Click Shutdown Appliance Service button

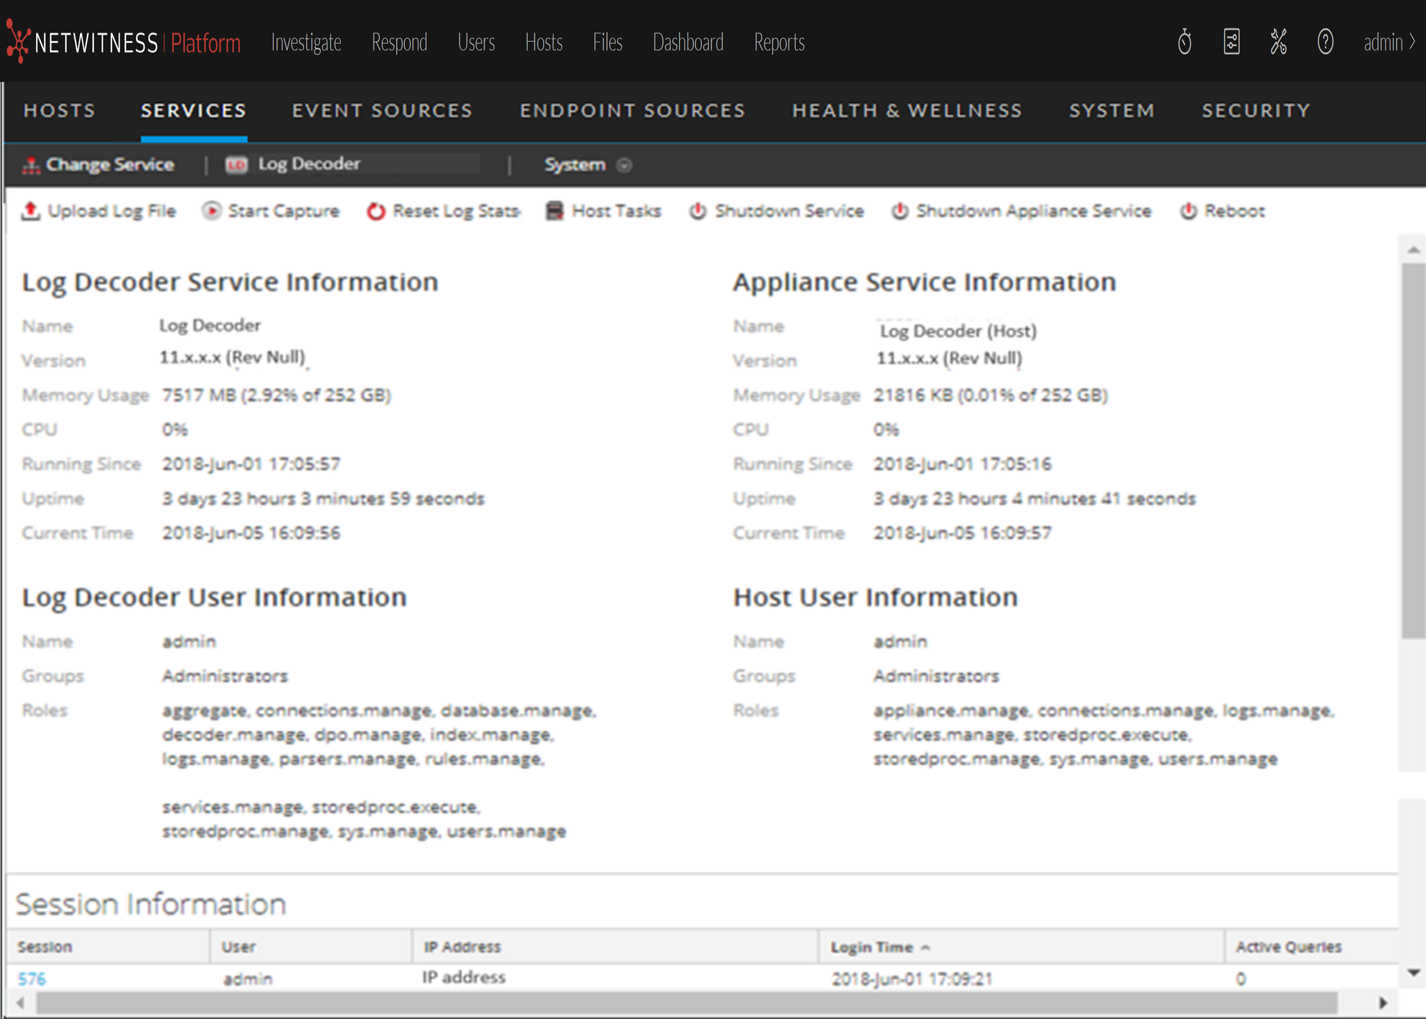tap(1021, 211)
